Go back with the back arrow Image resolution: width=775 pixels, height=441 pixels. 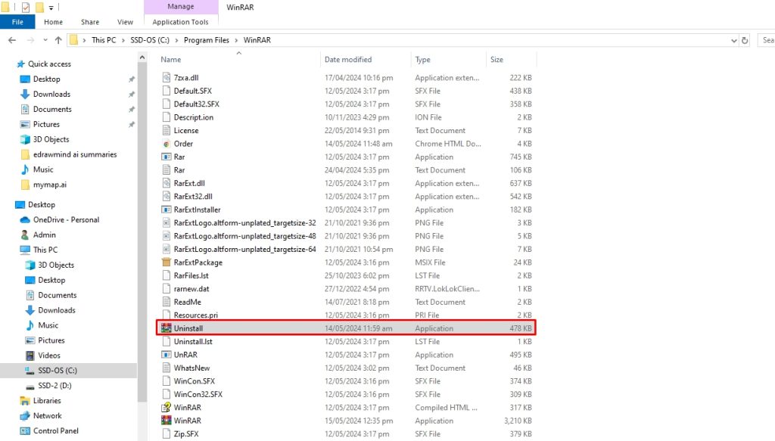pos(12,40)
